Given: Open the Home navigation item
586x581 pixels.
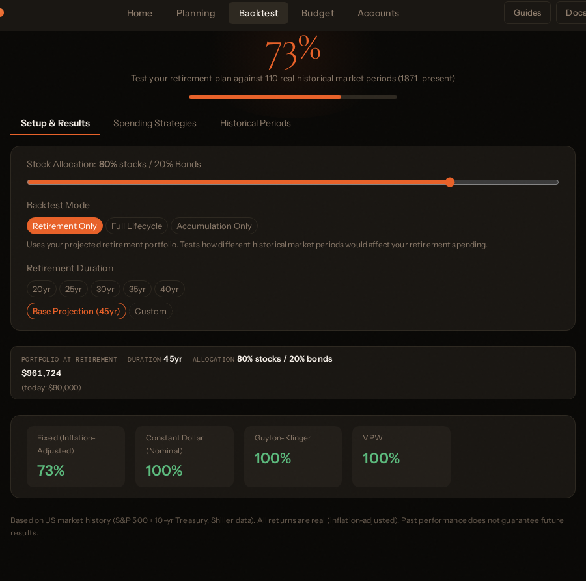Looking at the screenshot, I should click(139, 13).
